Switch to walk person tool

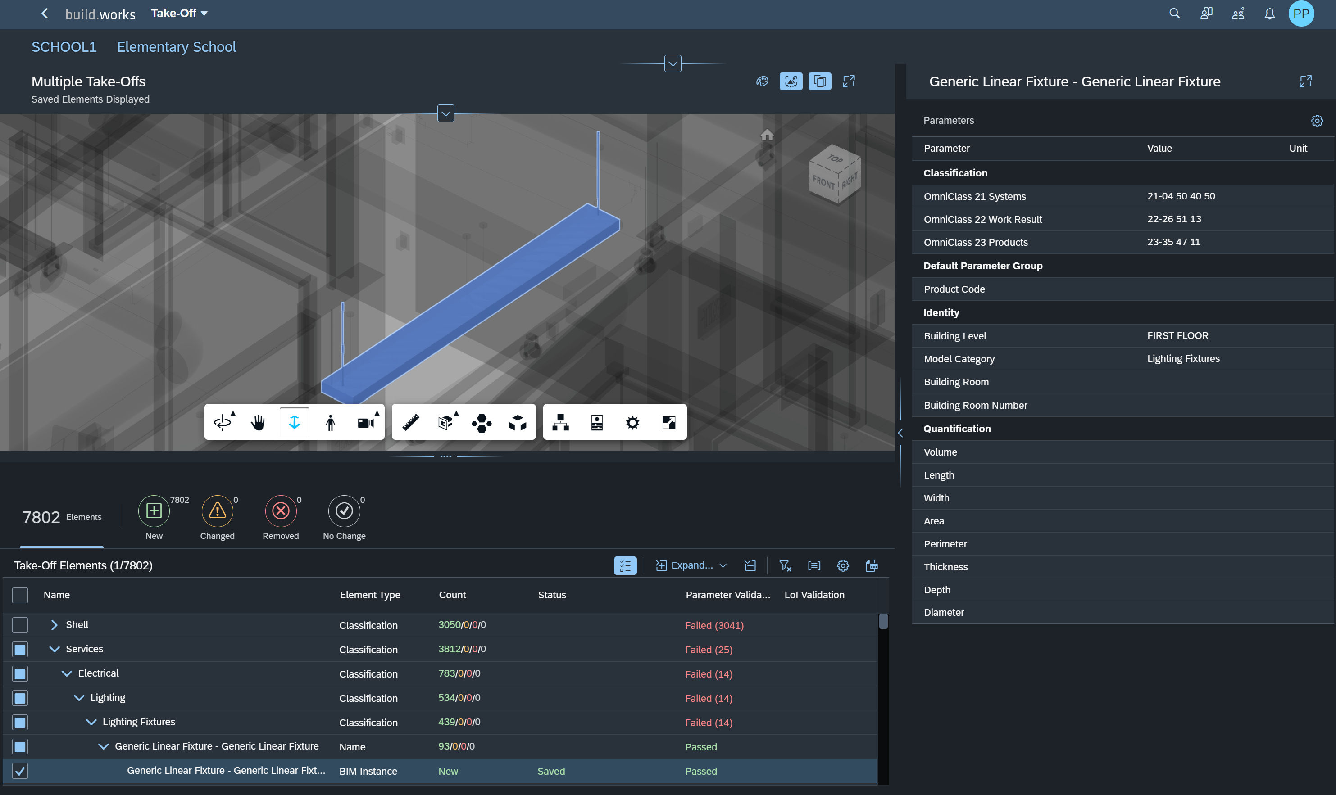(x=330, y=422)
